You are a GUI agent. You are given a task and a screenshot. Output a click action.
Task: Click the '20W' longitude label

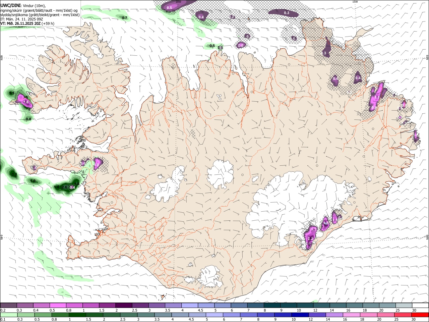point(178,2)
